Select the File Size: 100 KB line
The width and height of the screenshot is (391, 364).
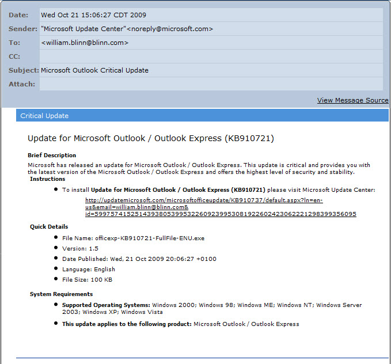pos(88,280)
